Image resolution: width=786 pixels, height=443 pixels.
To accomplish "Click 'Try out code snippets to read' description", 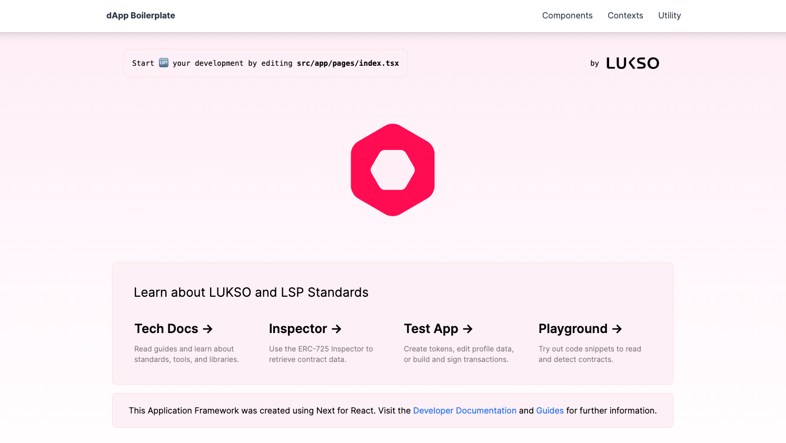I will [590, 349].
